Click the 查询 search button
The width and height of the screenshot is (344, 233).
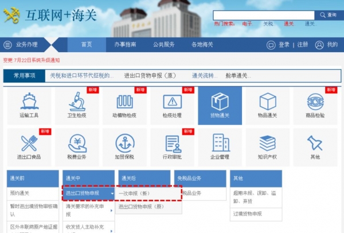[x=329, y=15]
